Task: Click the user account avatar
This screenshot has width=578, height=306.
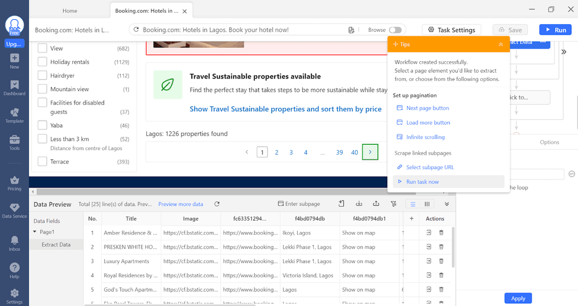Action: point(14,25)
